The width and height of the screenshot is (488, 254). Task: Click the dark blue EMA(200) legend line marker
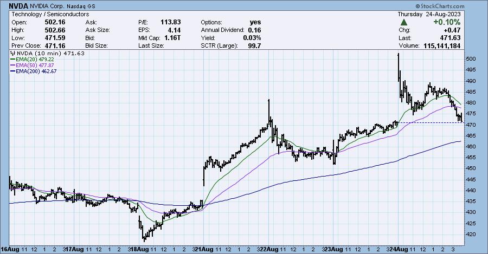click(x=13, y=71)
